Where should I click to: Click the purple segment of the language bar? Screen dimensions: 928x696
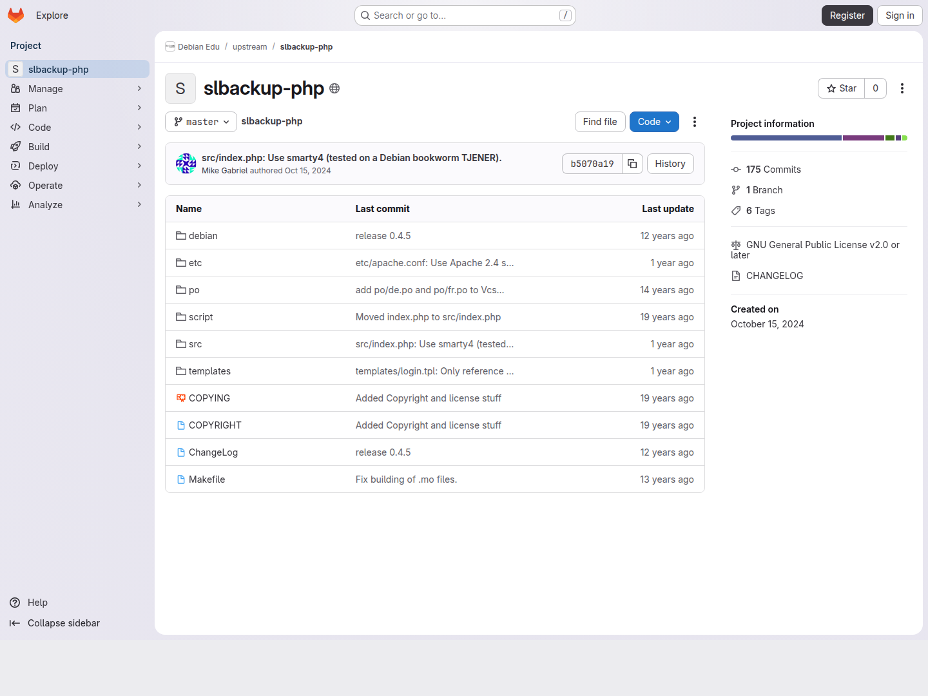864,138
